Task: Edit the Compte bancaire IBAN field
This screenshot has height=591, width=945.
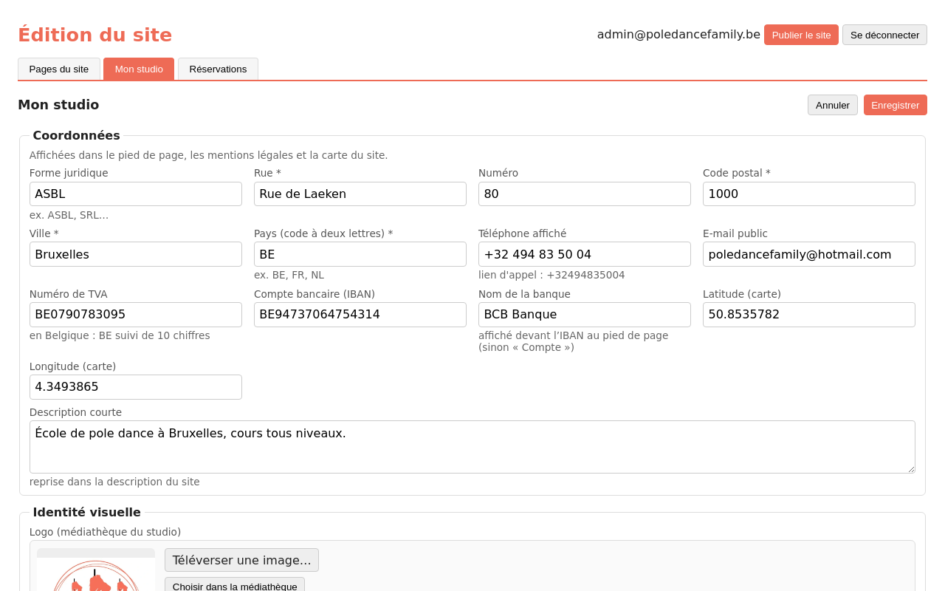Action: [x=360, y=315]
